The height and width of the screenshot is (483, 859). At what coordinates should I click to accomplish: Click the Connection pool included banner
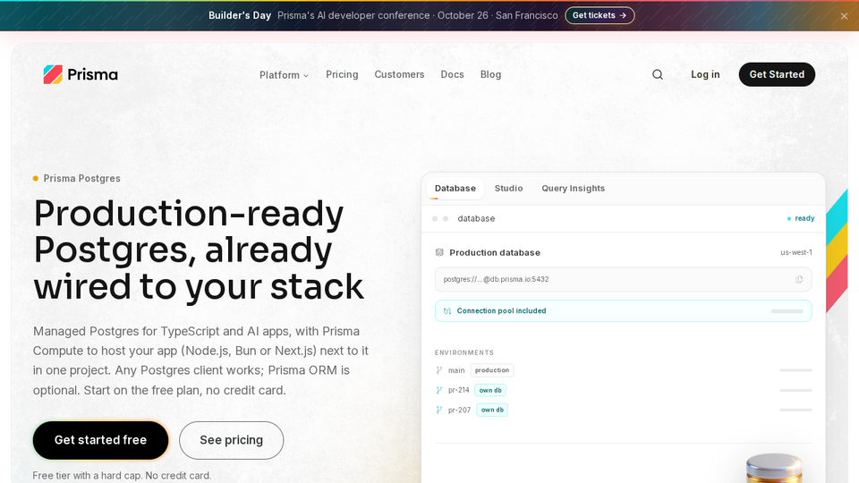point(623,311)
